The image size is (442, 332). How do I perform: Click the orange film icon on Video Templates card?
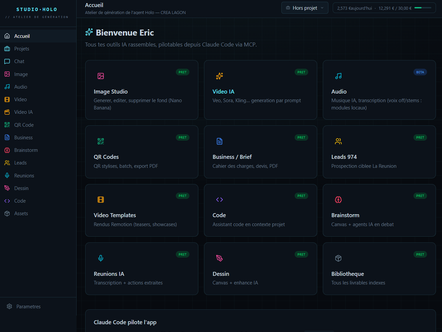pyautogui.click(x=101, y=200)
